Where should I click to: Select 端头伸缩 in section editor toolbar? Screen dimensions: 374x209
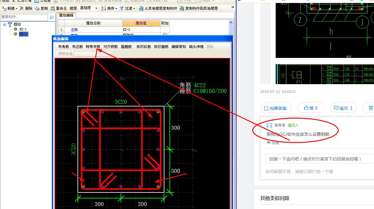click(x=196, y=47)
